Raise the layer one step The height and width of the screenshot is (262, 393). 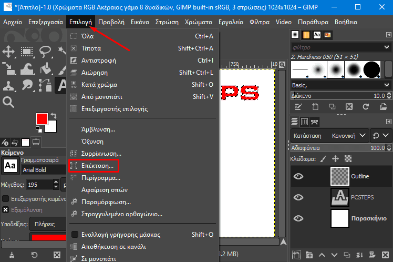click(322, 255)
